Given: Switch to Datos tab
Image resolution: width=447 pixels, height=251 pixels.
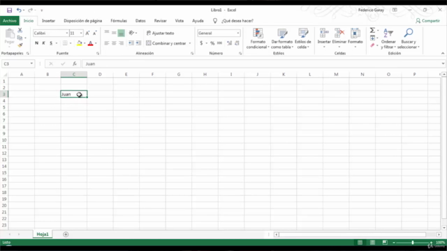Looking at the screenshot, I should click(x=140, y=21).
